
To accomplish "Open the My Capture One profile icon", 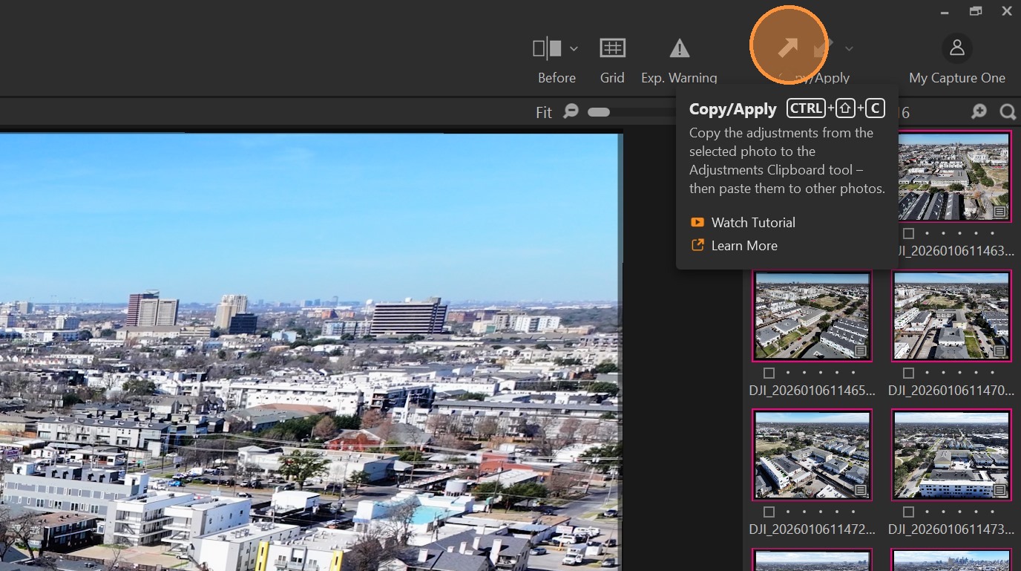I will click(x=957, y=48).
